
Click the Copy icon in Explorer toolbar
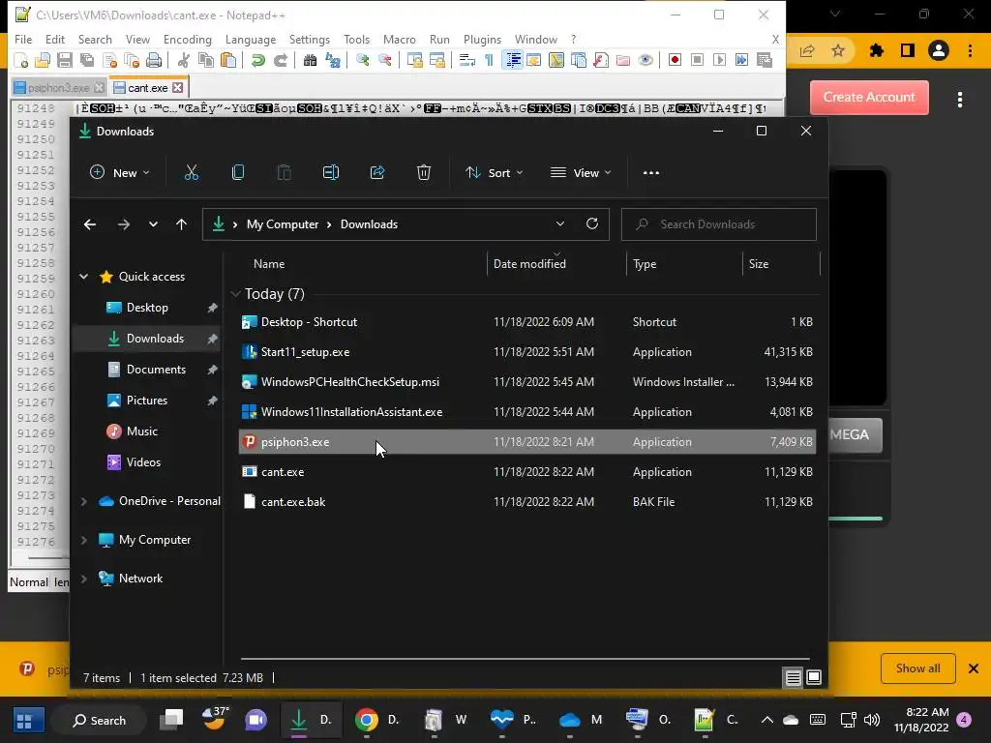point(238,172)
